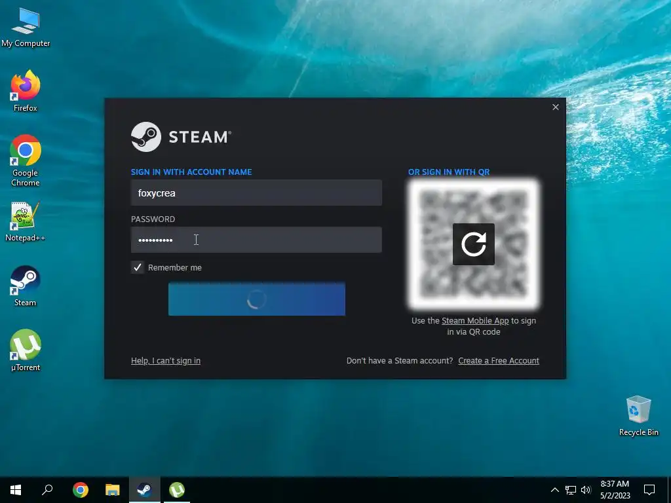Select the Google Chrome desktop shortcut
This screenshot has width=671, height=503.
pyautogui.click(x=26, y=160)
